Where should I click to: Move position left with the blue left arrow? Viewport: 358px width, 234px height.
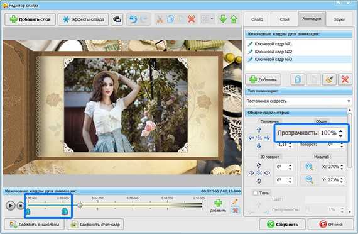coord(251,138)
